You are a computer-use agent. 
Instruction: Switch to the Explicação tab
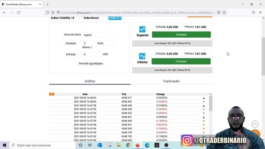tap(171, 81)
